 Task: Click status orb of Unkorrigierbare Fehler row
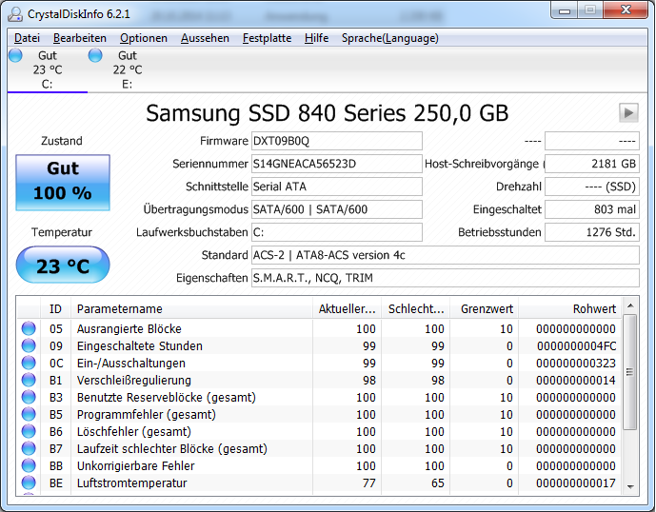29,465
